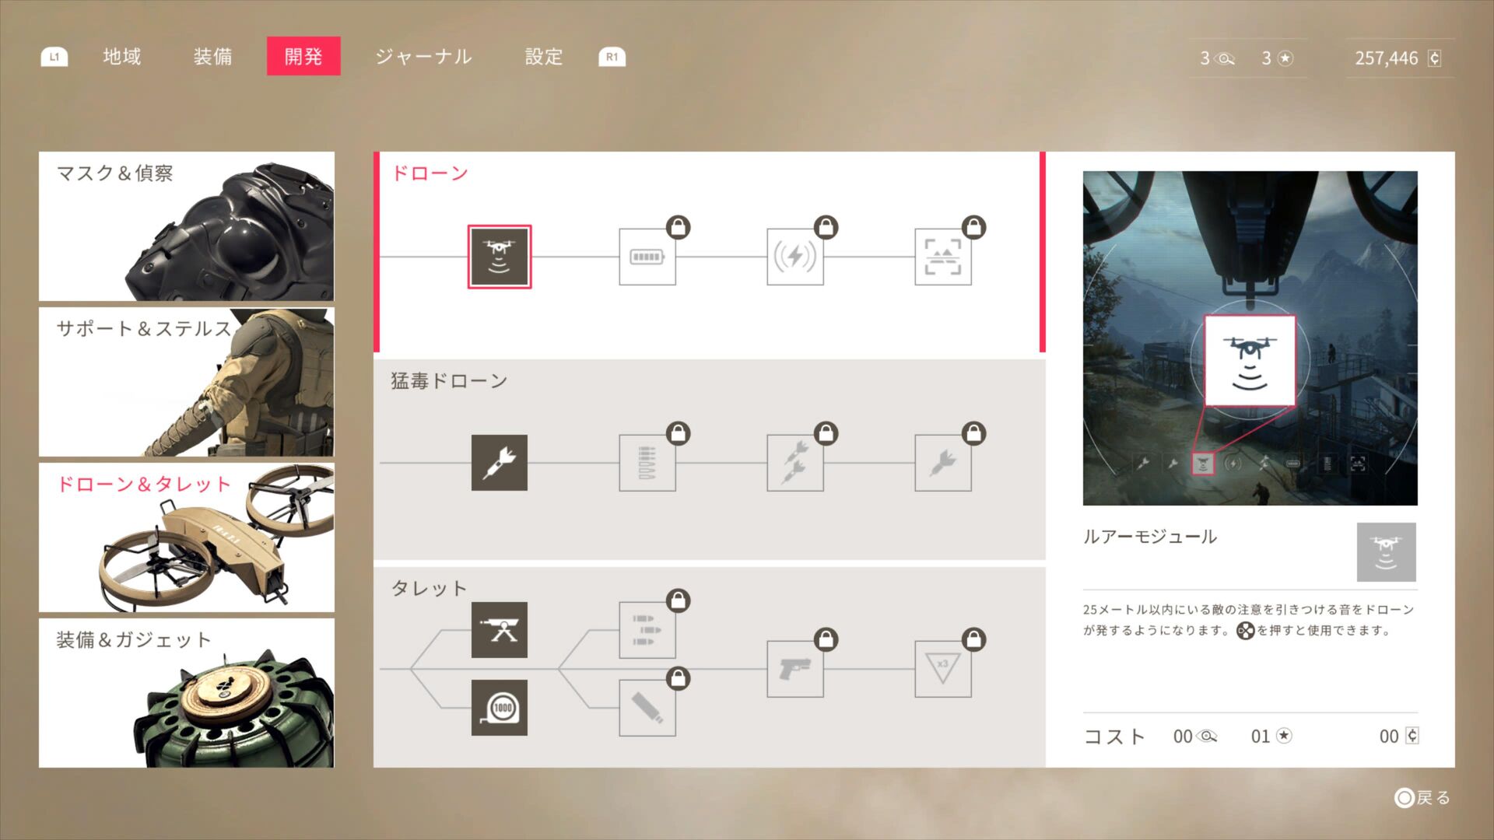Open the 装備 tab
The image size is (1494, 840).
(212, 57)
